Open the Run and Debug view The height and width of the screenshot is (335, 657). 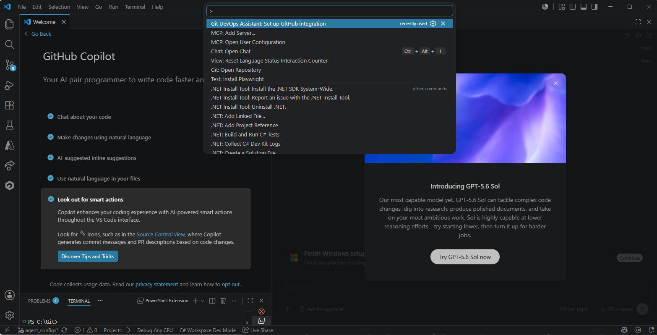10,85
